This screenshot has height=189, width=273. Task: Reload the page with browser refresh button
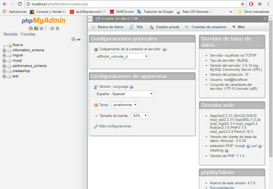tap(20, 4)
